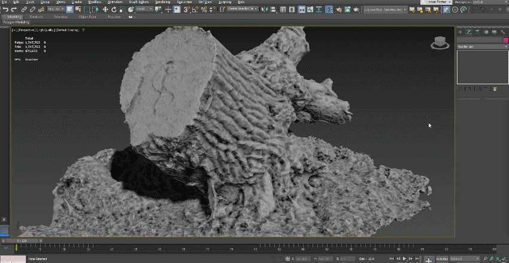Open the Graph Editors menu
The image size is (509, 263).
point(139,2)
